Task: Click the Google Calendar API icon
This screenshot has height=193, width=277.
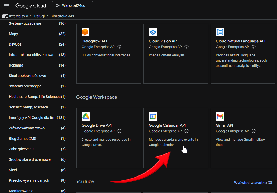Action: (x=153, y=117)
